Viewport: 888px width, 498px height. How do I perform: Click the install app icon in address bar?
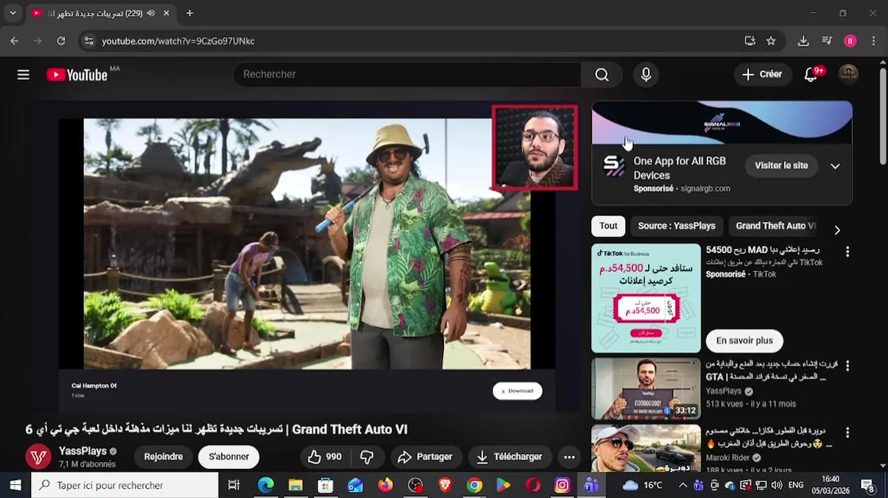(x=750, y=41)
